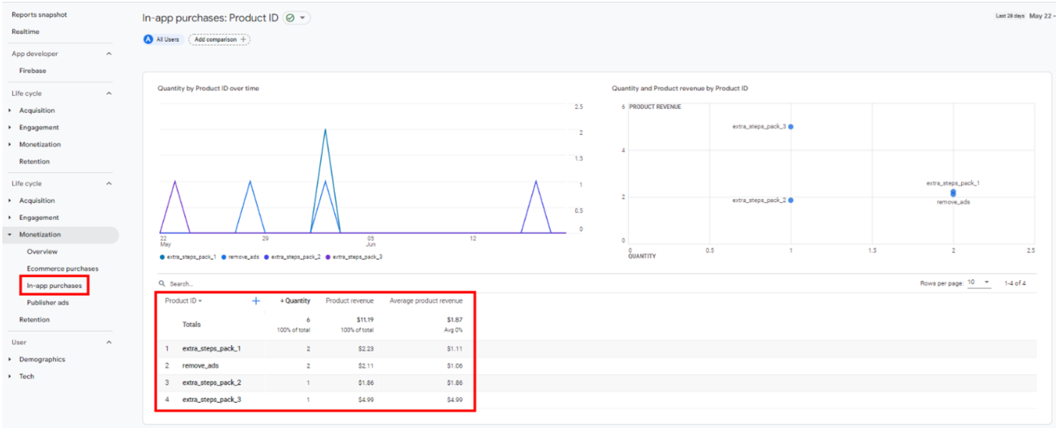The image size is (1056, 428).
Task: Collapse the highlighted Monetization arrow
Action: (10, 235)
